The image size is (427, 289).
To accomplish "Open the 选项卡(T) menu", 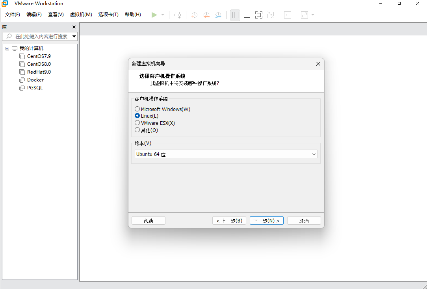I will [x=108, y=15].
